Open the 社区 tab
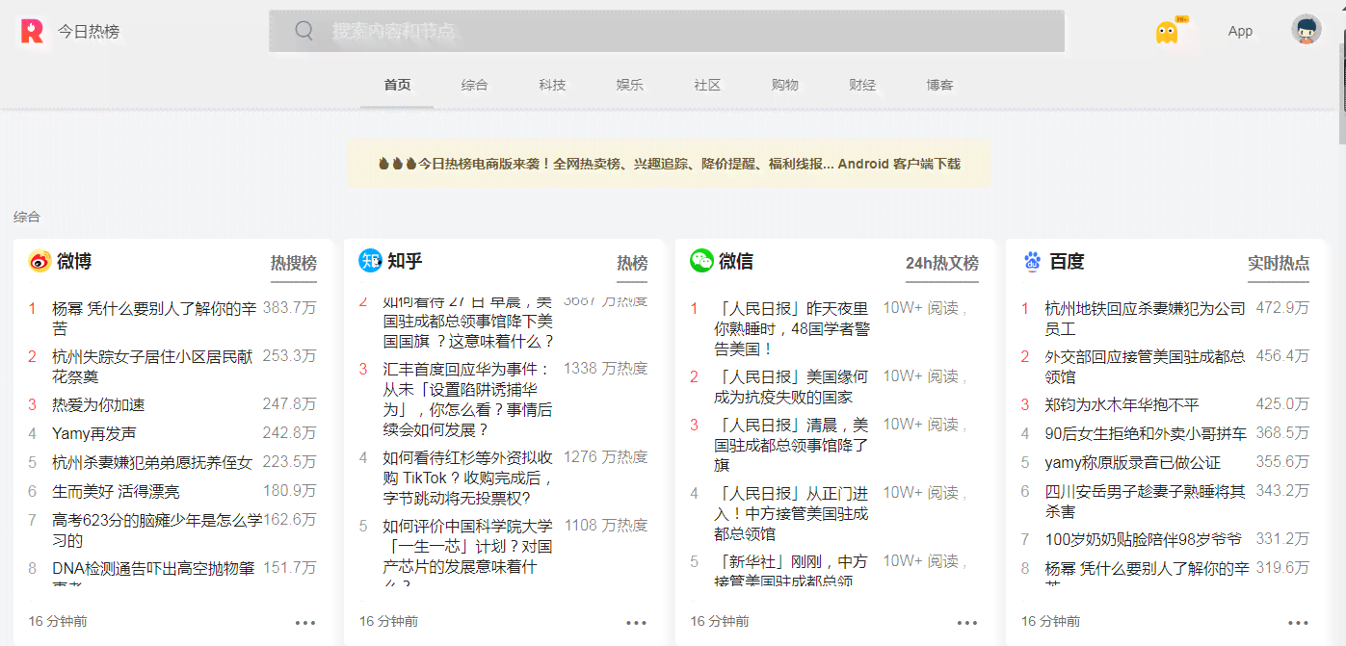 coord(707,85)
